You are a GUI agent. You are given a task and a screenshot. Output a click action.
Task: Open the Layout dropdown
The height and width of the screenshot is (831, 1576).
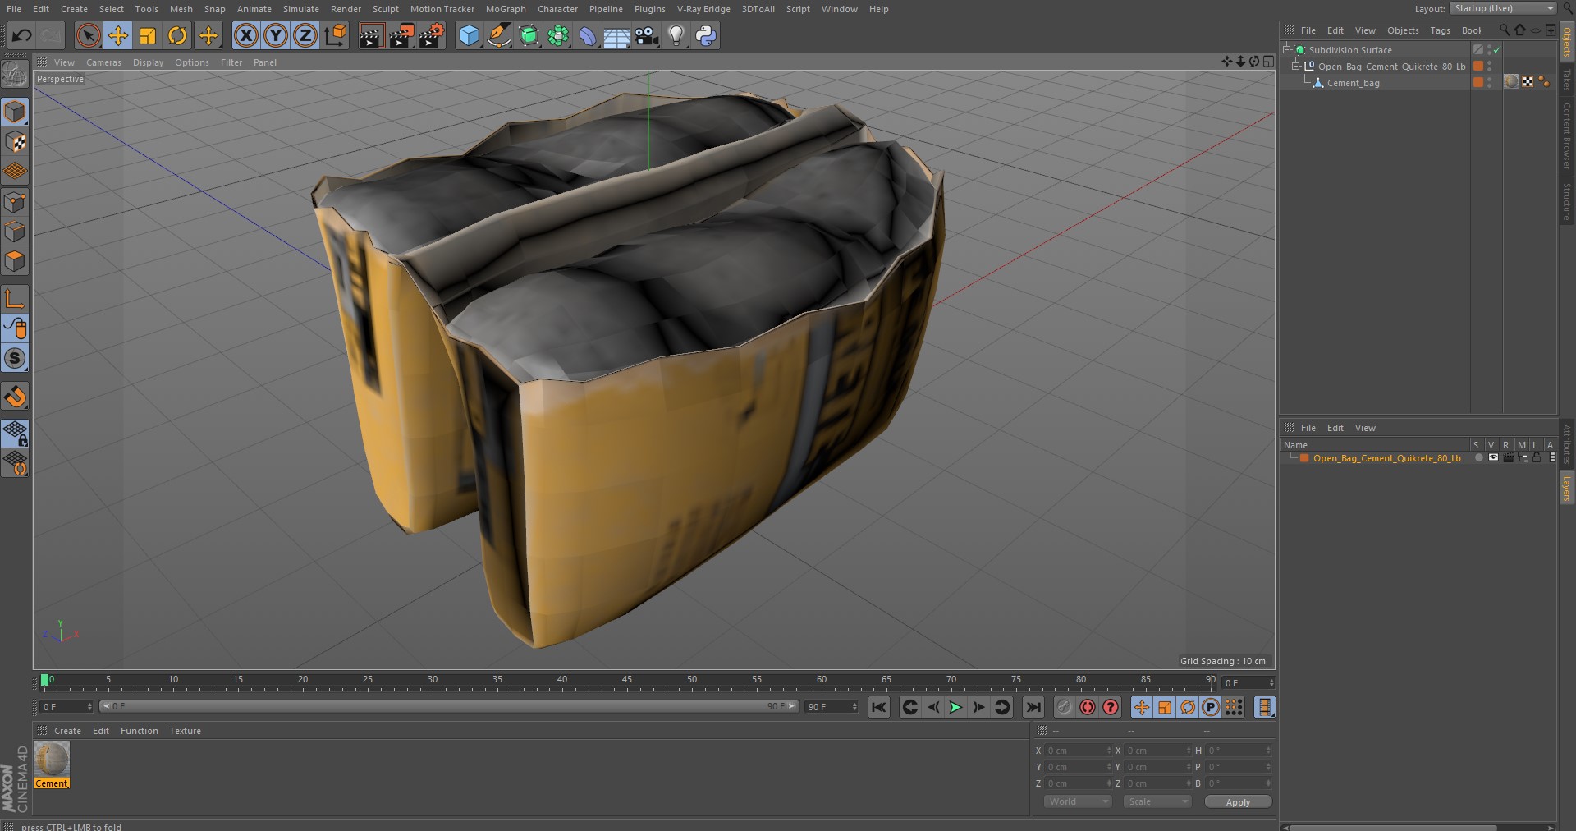pos(1502,8)
